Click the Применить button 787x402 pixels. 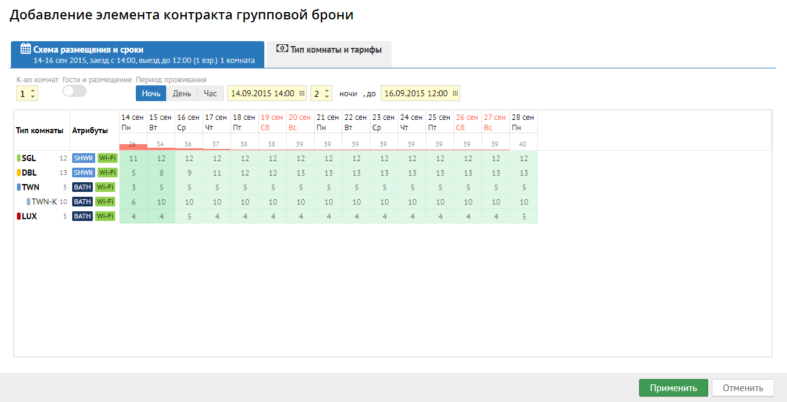point(673,388)
